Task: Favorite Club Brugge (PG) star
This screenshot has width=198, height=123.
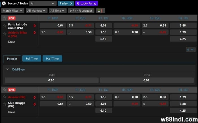Action: [x=5, y=104]
